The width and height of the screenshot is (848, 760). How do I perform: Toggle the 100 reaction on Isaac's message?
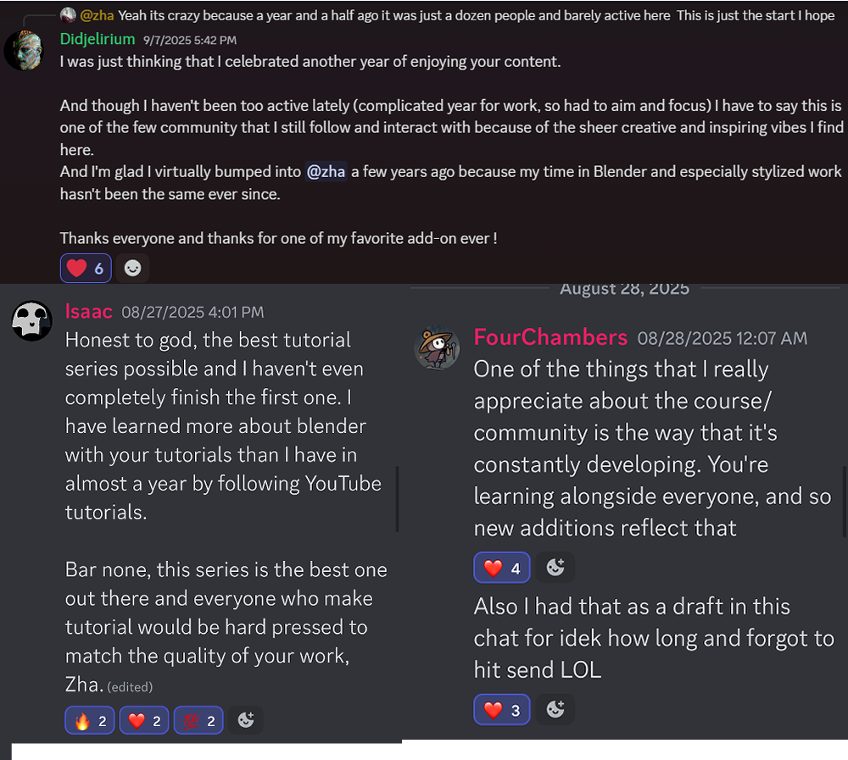coord(198,720)
